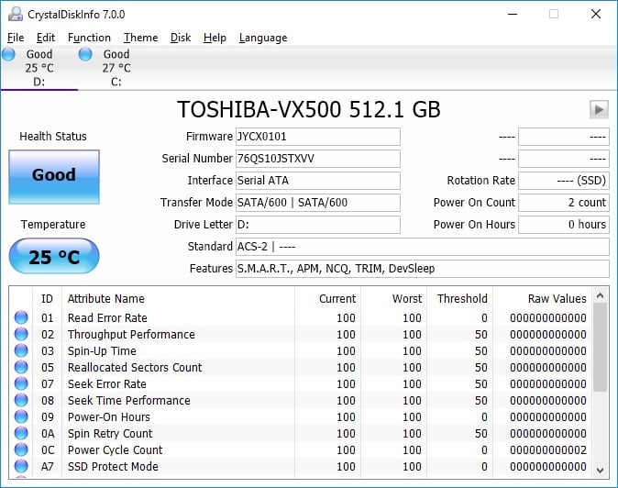Select the Seek Error Rate attribute
The width and height of the screenshot is (618, 488).
click(x=106, y=384)
